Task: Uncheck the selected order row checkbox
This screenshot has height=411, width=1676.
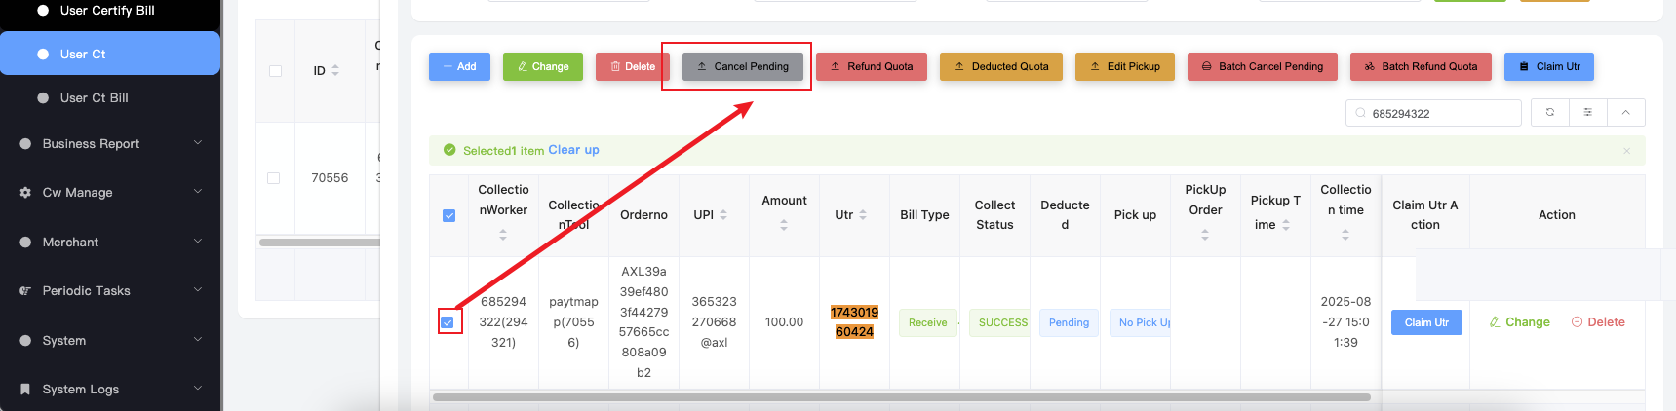Action: click(448, 322)
